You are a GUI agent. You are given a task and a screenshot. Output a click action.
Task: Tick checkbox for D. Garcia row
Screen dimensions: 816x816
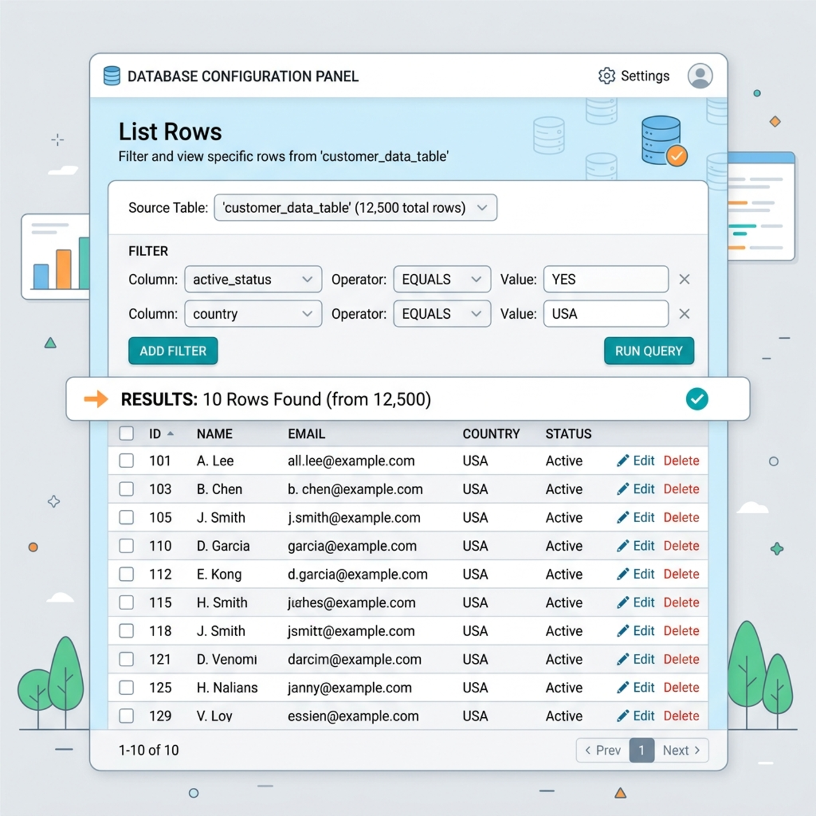[x=127, y=546]
